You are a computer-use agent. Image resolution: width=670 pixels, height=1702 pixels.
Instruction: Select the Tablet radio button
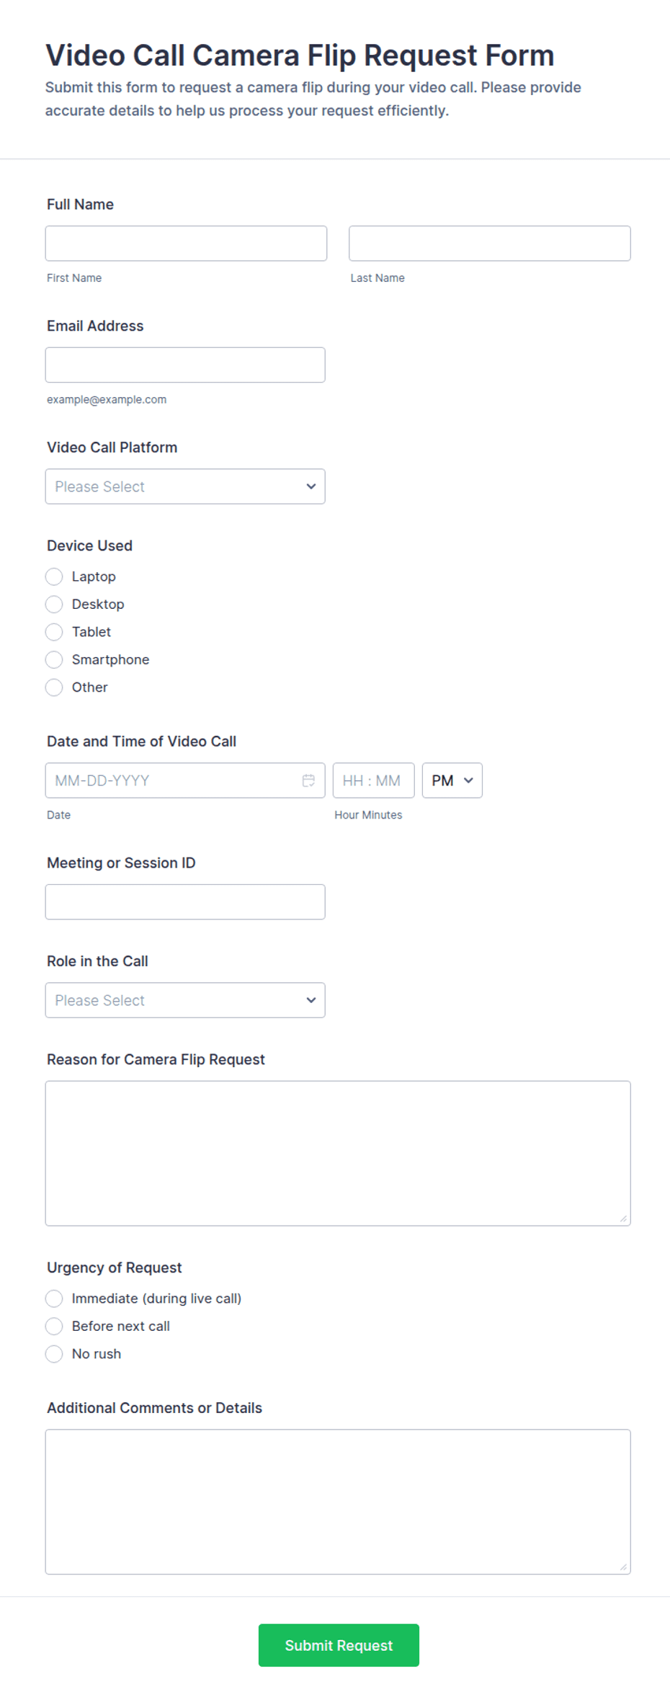point(54,632)
